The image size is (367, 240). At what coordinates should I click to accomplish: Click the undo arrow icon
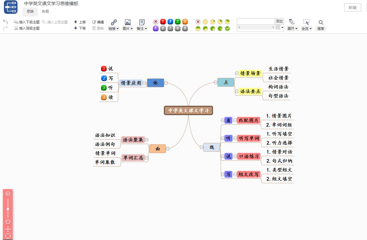[x=5, y=22]
